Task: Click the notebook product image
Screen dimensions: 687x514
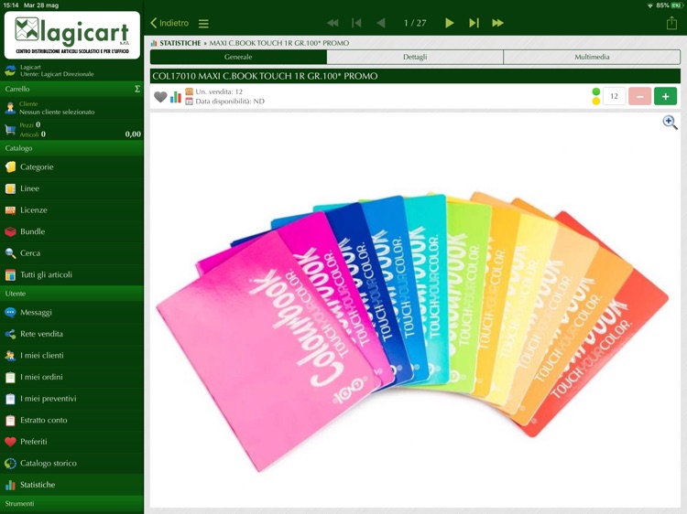Action: coord(413,333)
